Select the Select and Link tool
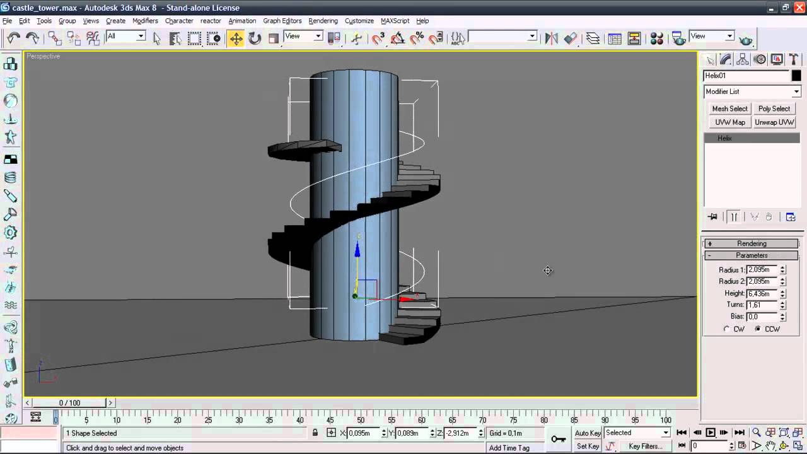The image size is (807, 454). coord(55,38)
